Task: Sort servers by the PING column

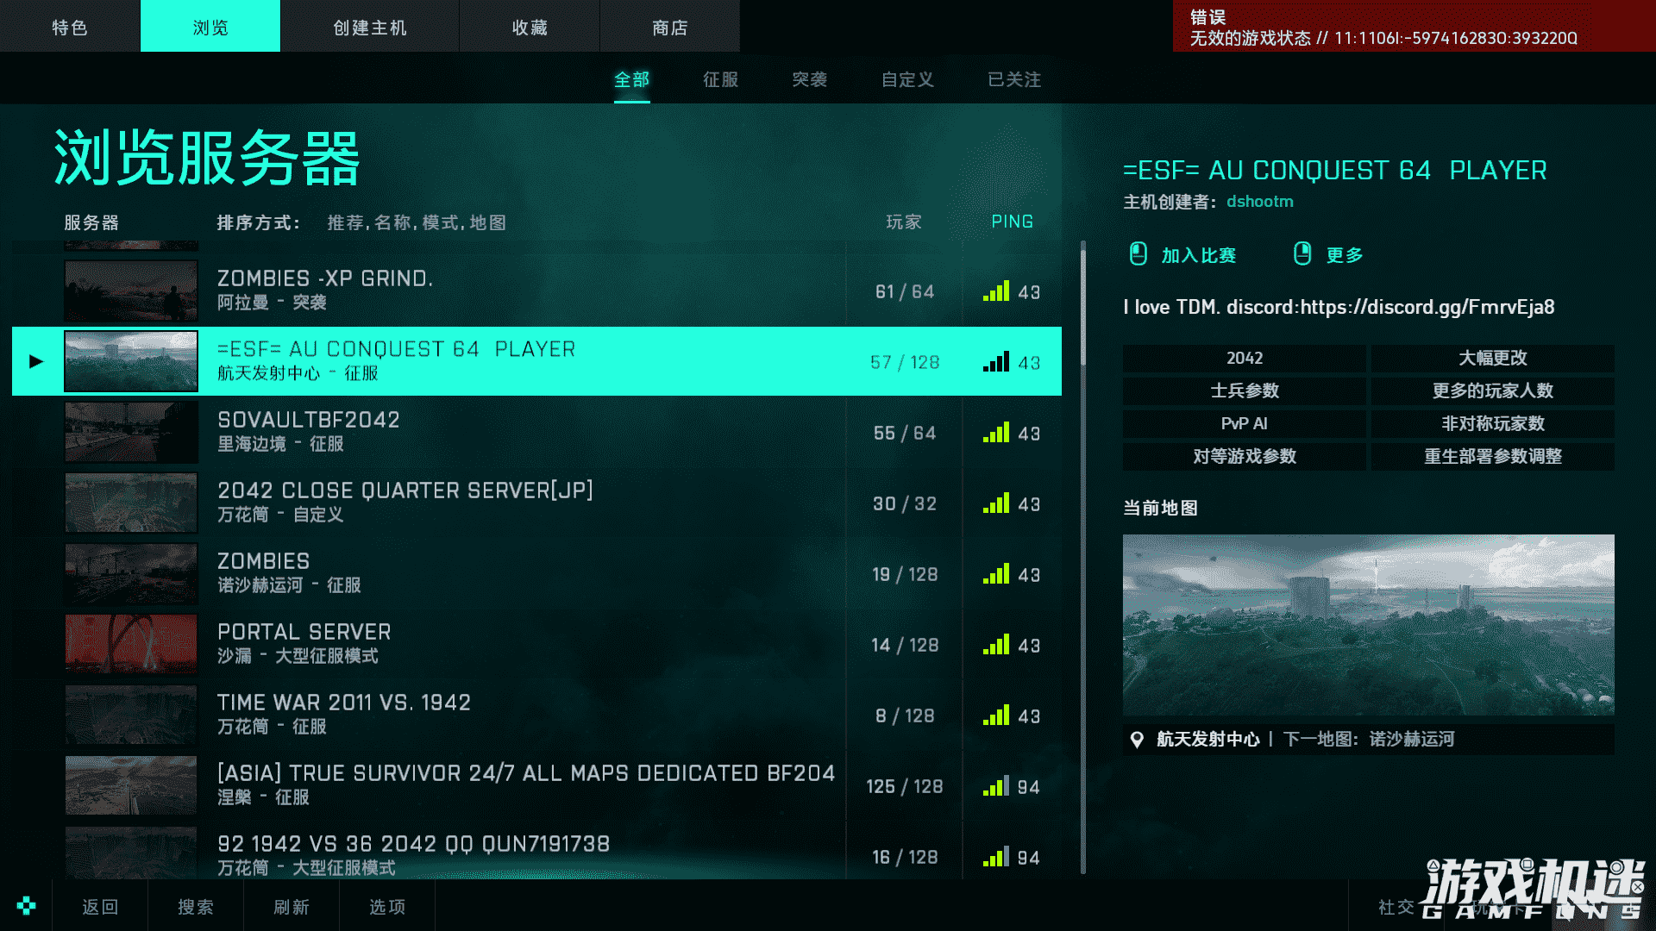Action: [1013, 222]
